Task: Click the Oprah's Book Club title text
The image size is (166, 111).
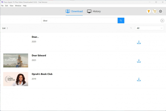Action: (42, 74)
